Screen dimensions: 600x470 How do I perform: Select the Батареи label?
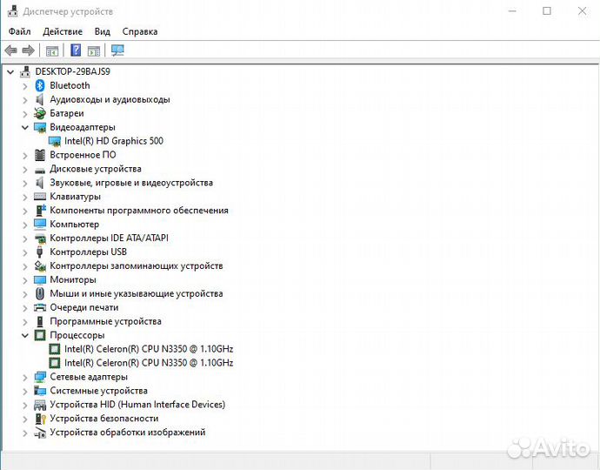click(x=67, y=113)
